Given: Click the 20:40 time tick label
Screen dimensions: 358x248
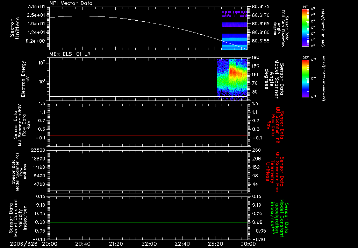Looking at the screenshot, I should (x=83, y=244).
